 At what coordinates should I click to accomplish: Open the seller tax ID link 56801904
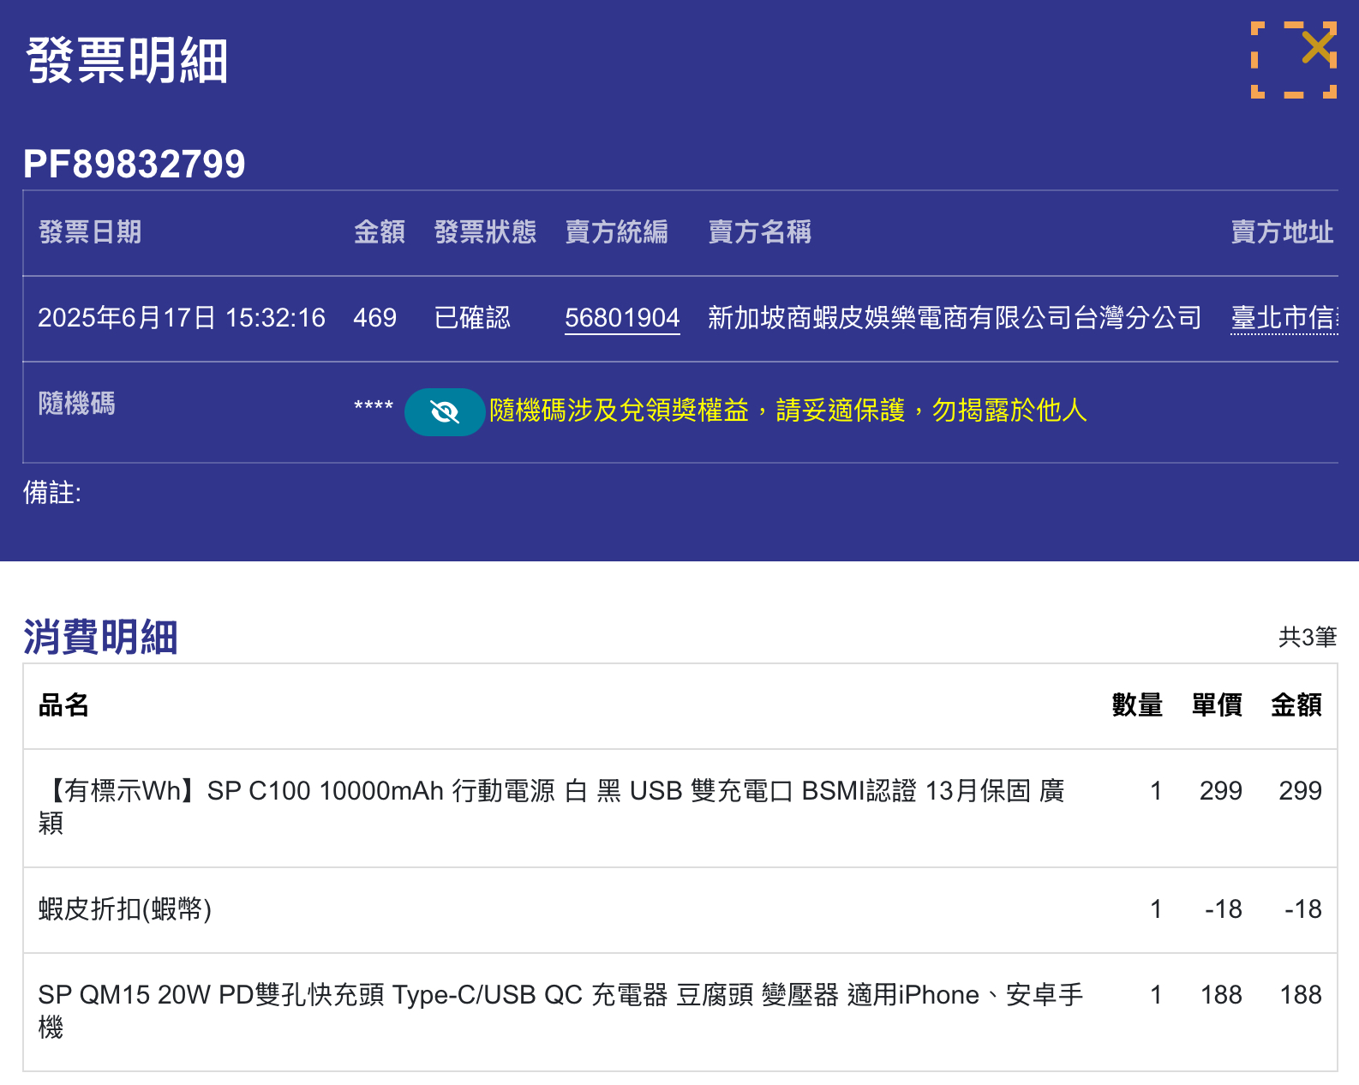(x=622, y=318)
